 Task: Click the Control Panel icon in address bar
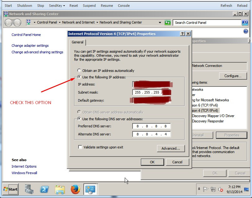[29, 22]
